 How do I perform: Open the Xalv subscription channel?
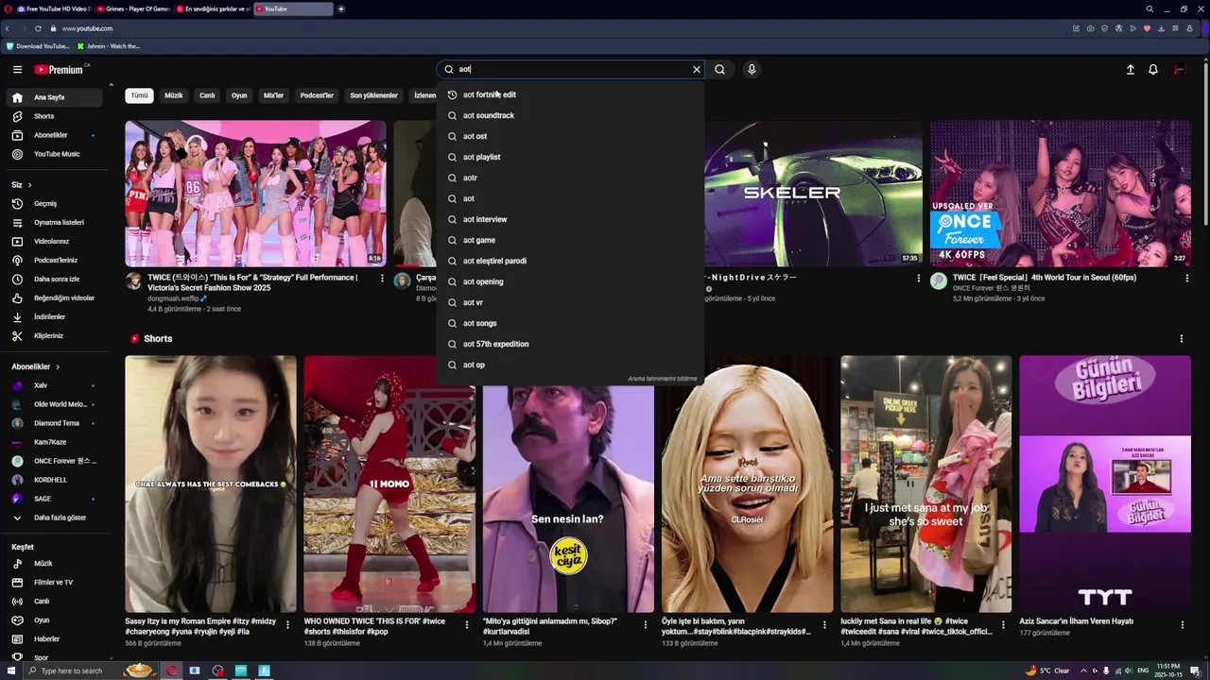coord(56,385)
